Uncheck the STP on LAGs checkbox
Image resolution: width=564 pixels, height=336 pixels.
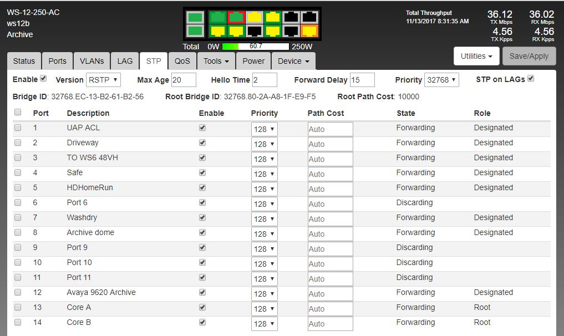[531, 79]
